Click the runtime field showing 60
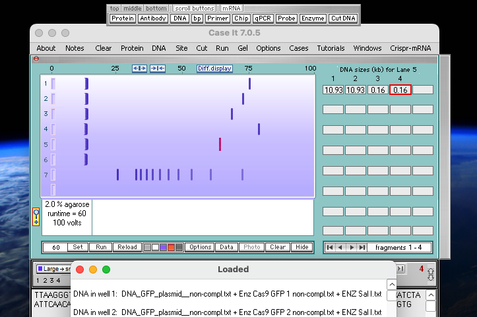The width and height of the screenshot is (477, 317). tap(56, 247)
